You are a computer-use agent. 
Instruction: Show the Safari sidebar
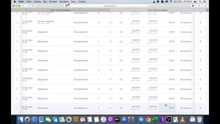pos(33,6)
